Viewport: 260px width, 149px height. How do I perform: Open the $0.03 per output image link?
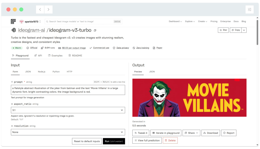tap(74, 48)
